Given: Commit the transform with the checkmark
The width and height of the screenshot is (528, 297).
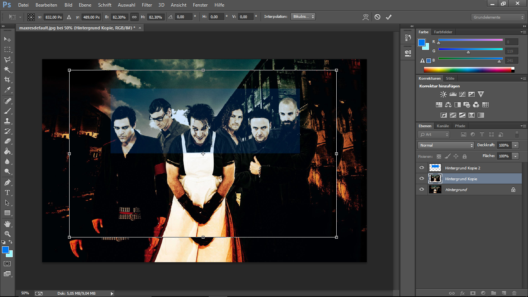Looking at the screenshot, I should pyautogui.click(x=388, y=17).
